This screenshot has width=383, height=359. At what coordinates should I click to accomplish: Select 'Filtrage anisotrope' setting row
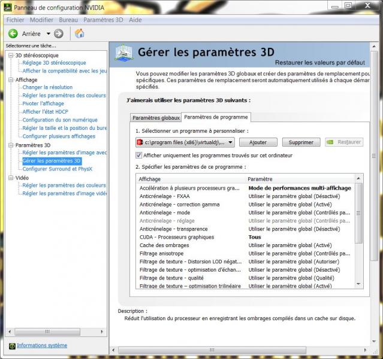coord(245,254)
